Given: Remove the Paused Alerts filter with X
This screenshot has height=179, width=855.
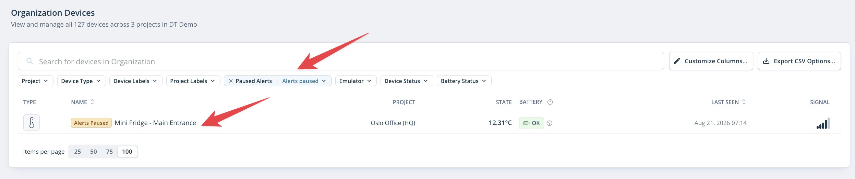Looking at the screenshot, I should (231, 81).
